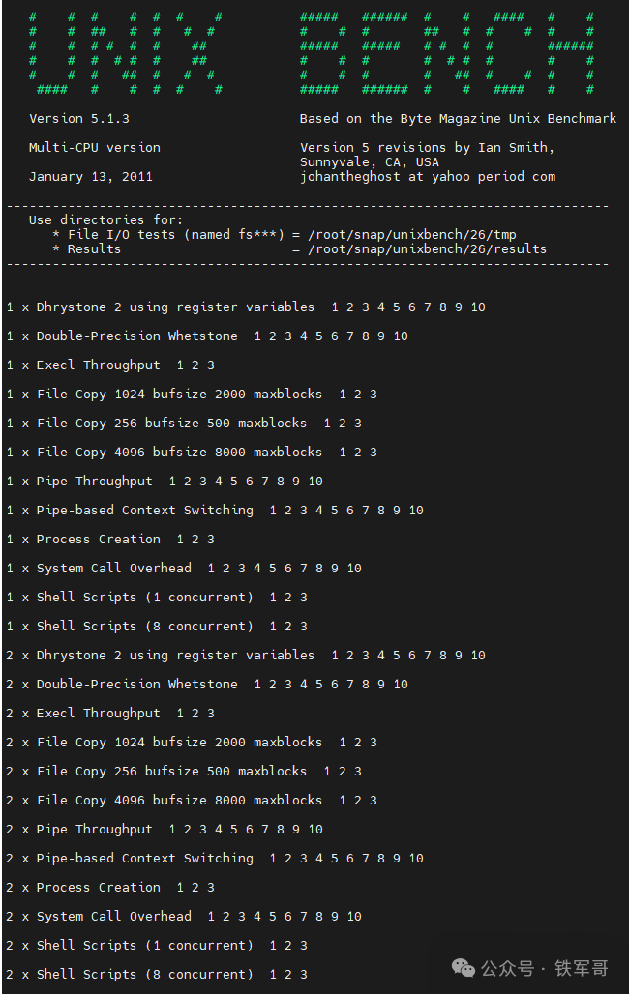
Task: Click 2 x Shell Scripts (8 concurrent) line
Action: 157,975
